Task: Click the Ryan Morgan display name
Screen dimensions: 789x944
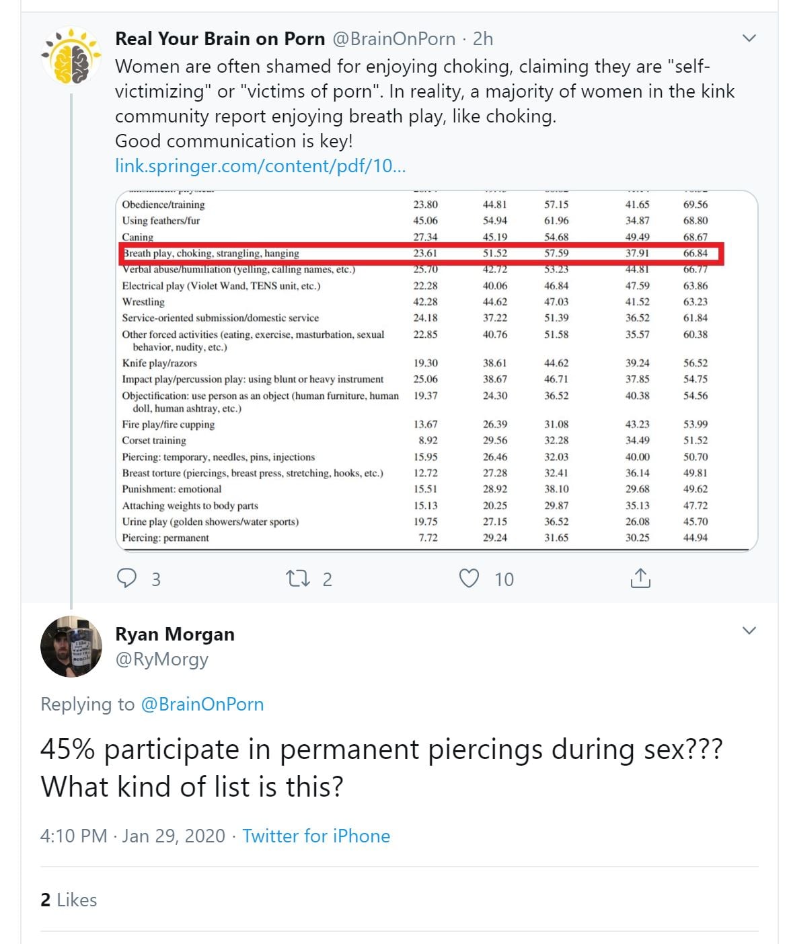Action: point(175,634)
